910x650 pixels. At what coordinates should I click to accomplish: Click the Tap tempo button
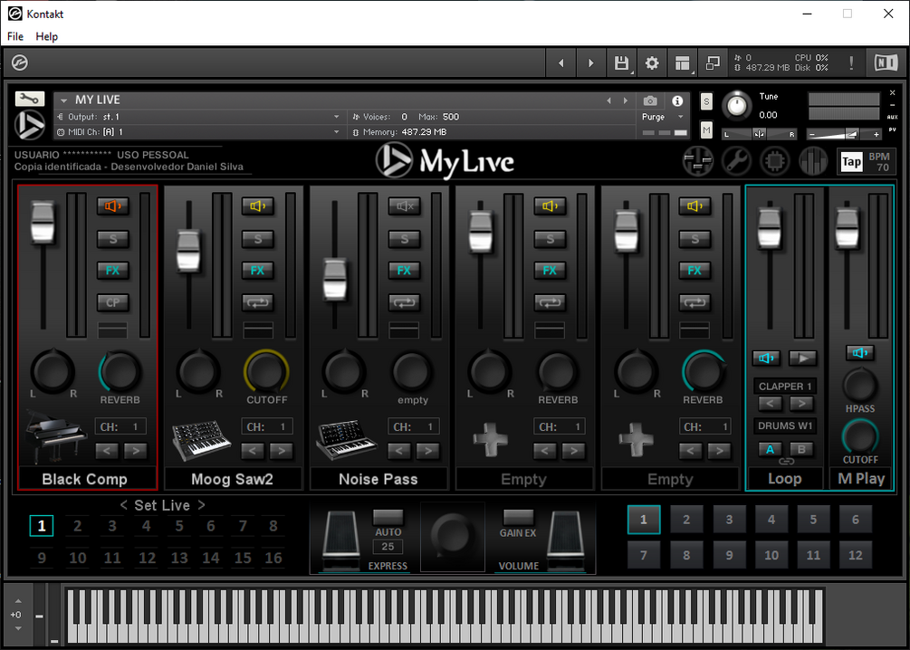pyautogui.click(x=851, y=161)
